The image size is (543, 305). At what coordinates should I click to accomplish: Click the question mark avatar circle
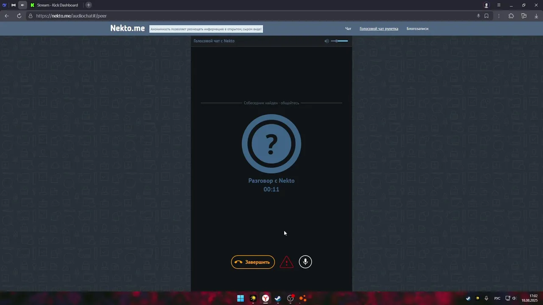point(271,144)
